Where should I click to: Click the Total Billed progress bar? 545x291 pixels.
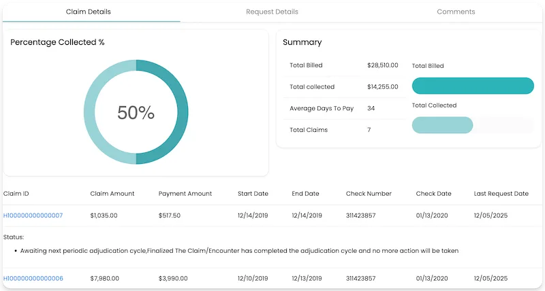click(x=473, y=86)
